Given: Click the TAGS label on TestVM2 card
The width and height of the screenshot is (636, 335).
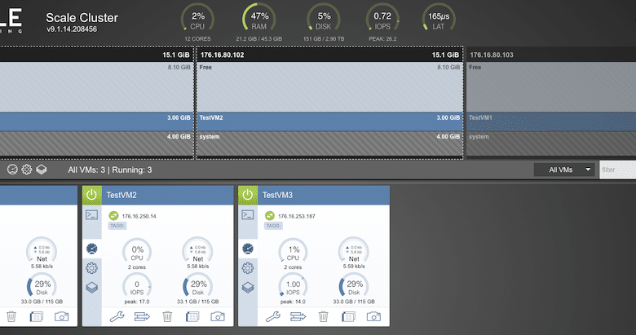Looking at the screenshot, I should click(117, 226).
